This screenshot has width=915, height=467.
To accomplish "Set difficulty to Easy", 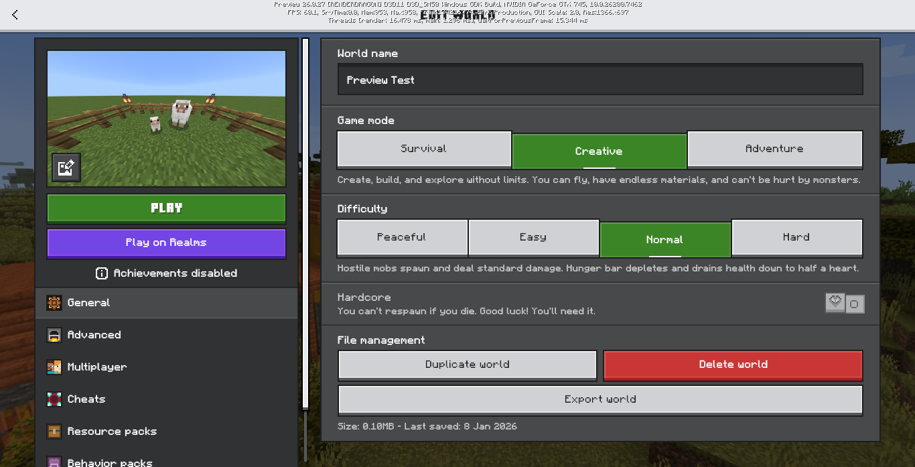I will [x=533, y=237].
